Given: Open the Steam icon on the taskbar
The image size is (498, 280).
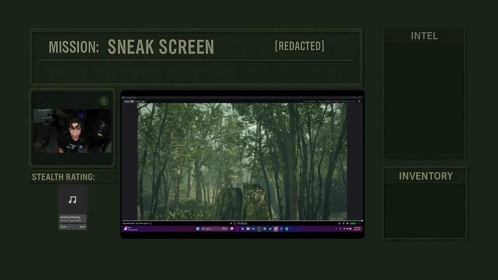Looking at the screenshot, I should (270, 229).
